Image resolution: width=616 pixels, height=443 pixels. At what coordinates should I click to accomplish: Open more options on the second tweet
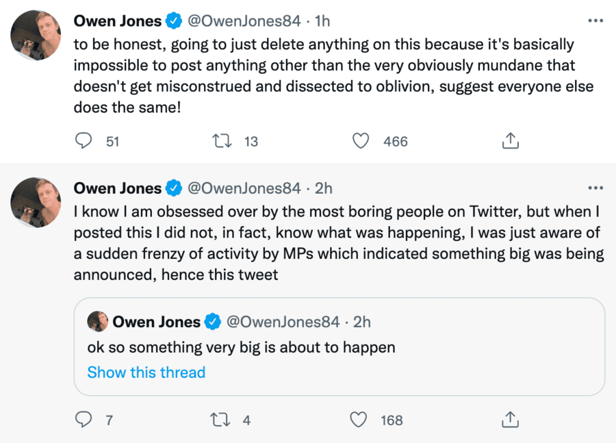(x=595, y=188)
